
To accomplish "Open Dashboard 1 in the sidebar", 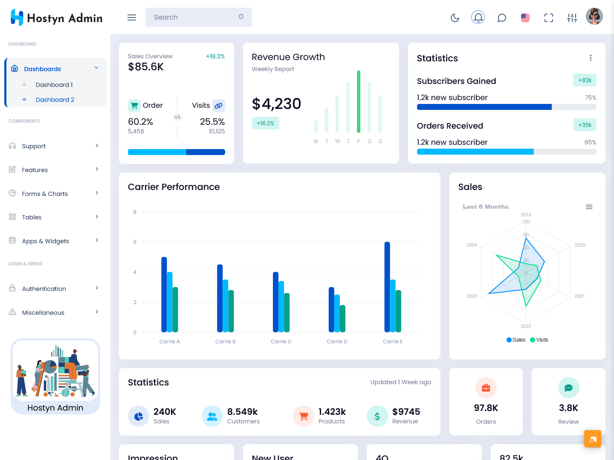I will coord(54,85).
